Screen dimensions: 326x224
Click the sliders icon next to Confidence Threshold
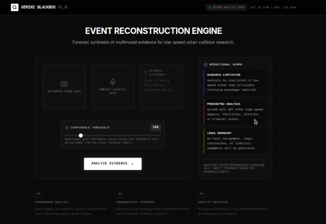(67, 128)
